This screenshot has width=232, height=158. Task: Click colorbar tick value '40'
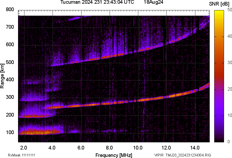click(230, 36)
